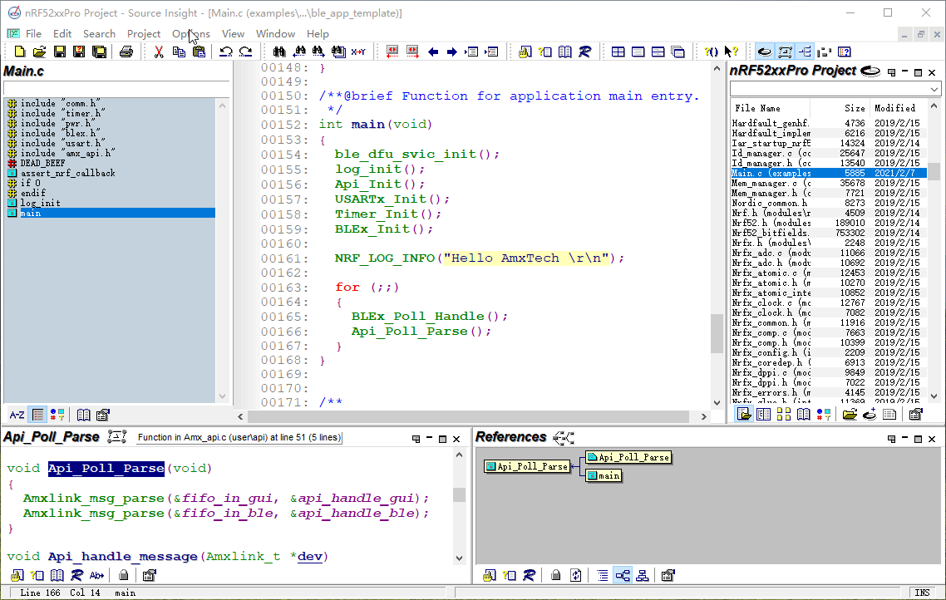The height and width of the screenshot is (600, 946).
Task: Toggle the Project Window toolbar button
Action: [x=765, y=52]
